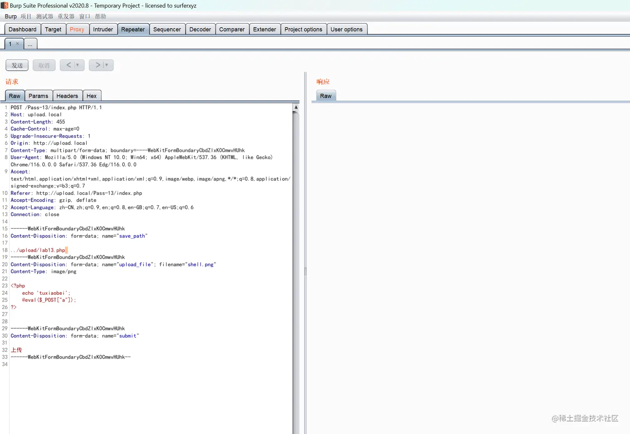Click the echo 'tuxiaobei'; line
Viewport: 630px width, 434px height.
[x=46, y=293]
